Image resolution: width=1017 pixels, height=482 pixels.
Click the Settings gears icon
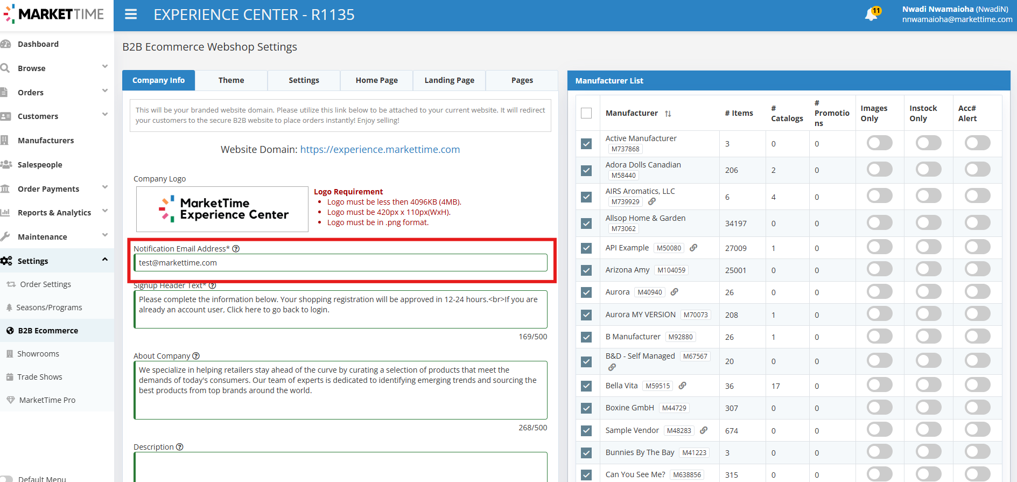(6, 261)
